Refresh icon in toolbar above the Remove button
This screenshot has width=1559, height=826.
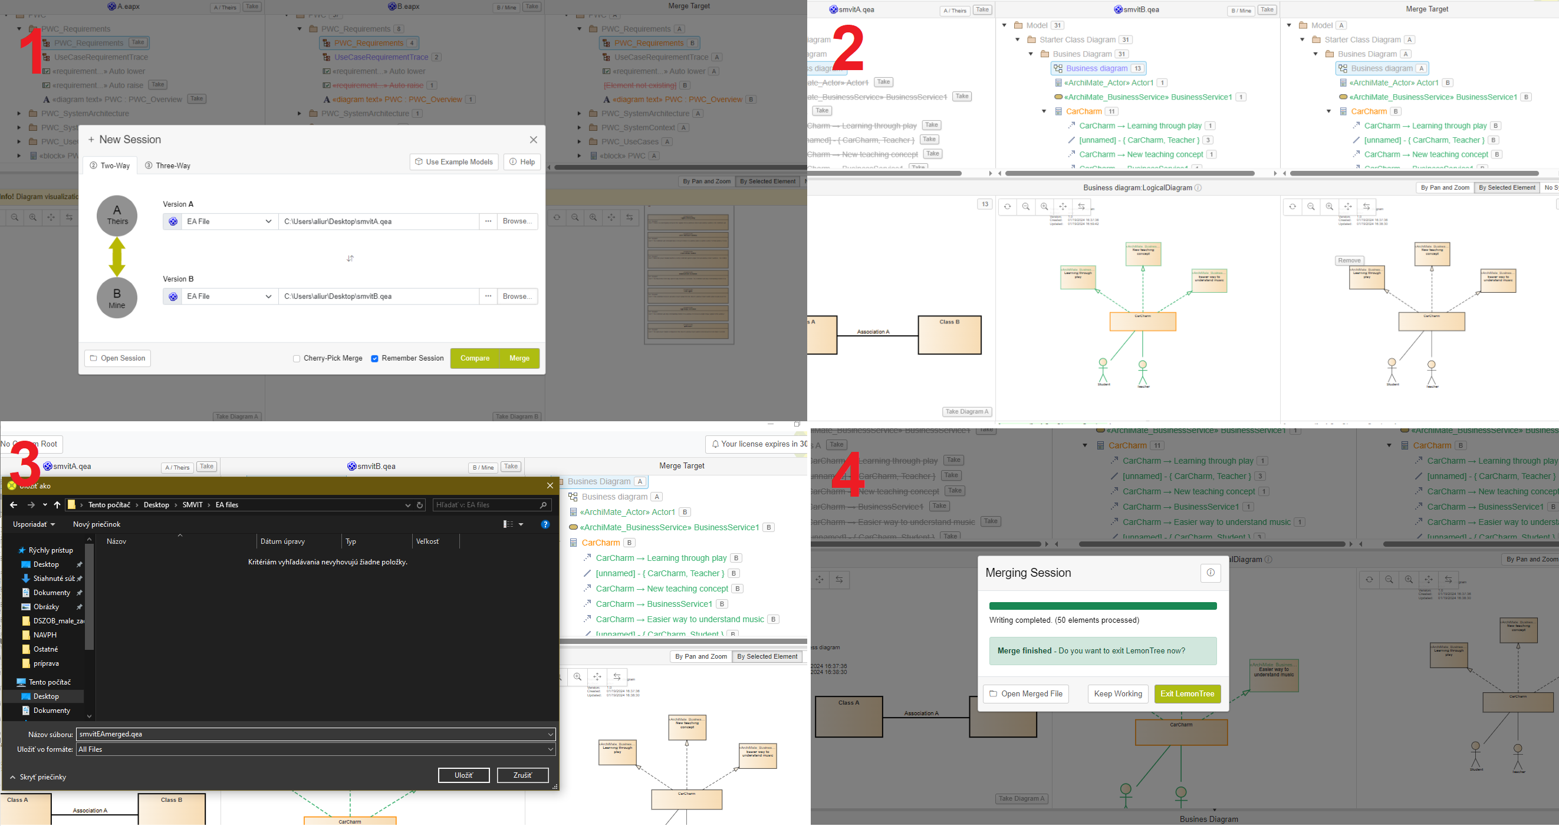(1292, 207)
